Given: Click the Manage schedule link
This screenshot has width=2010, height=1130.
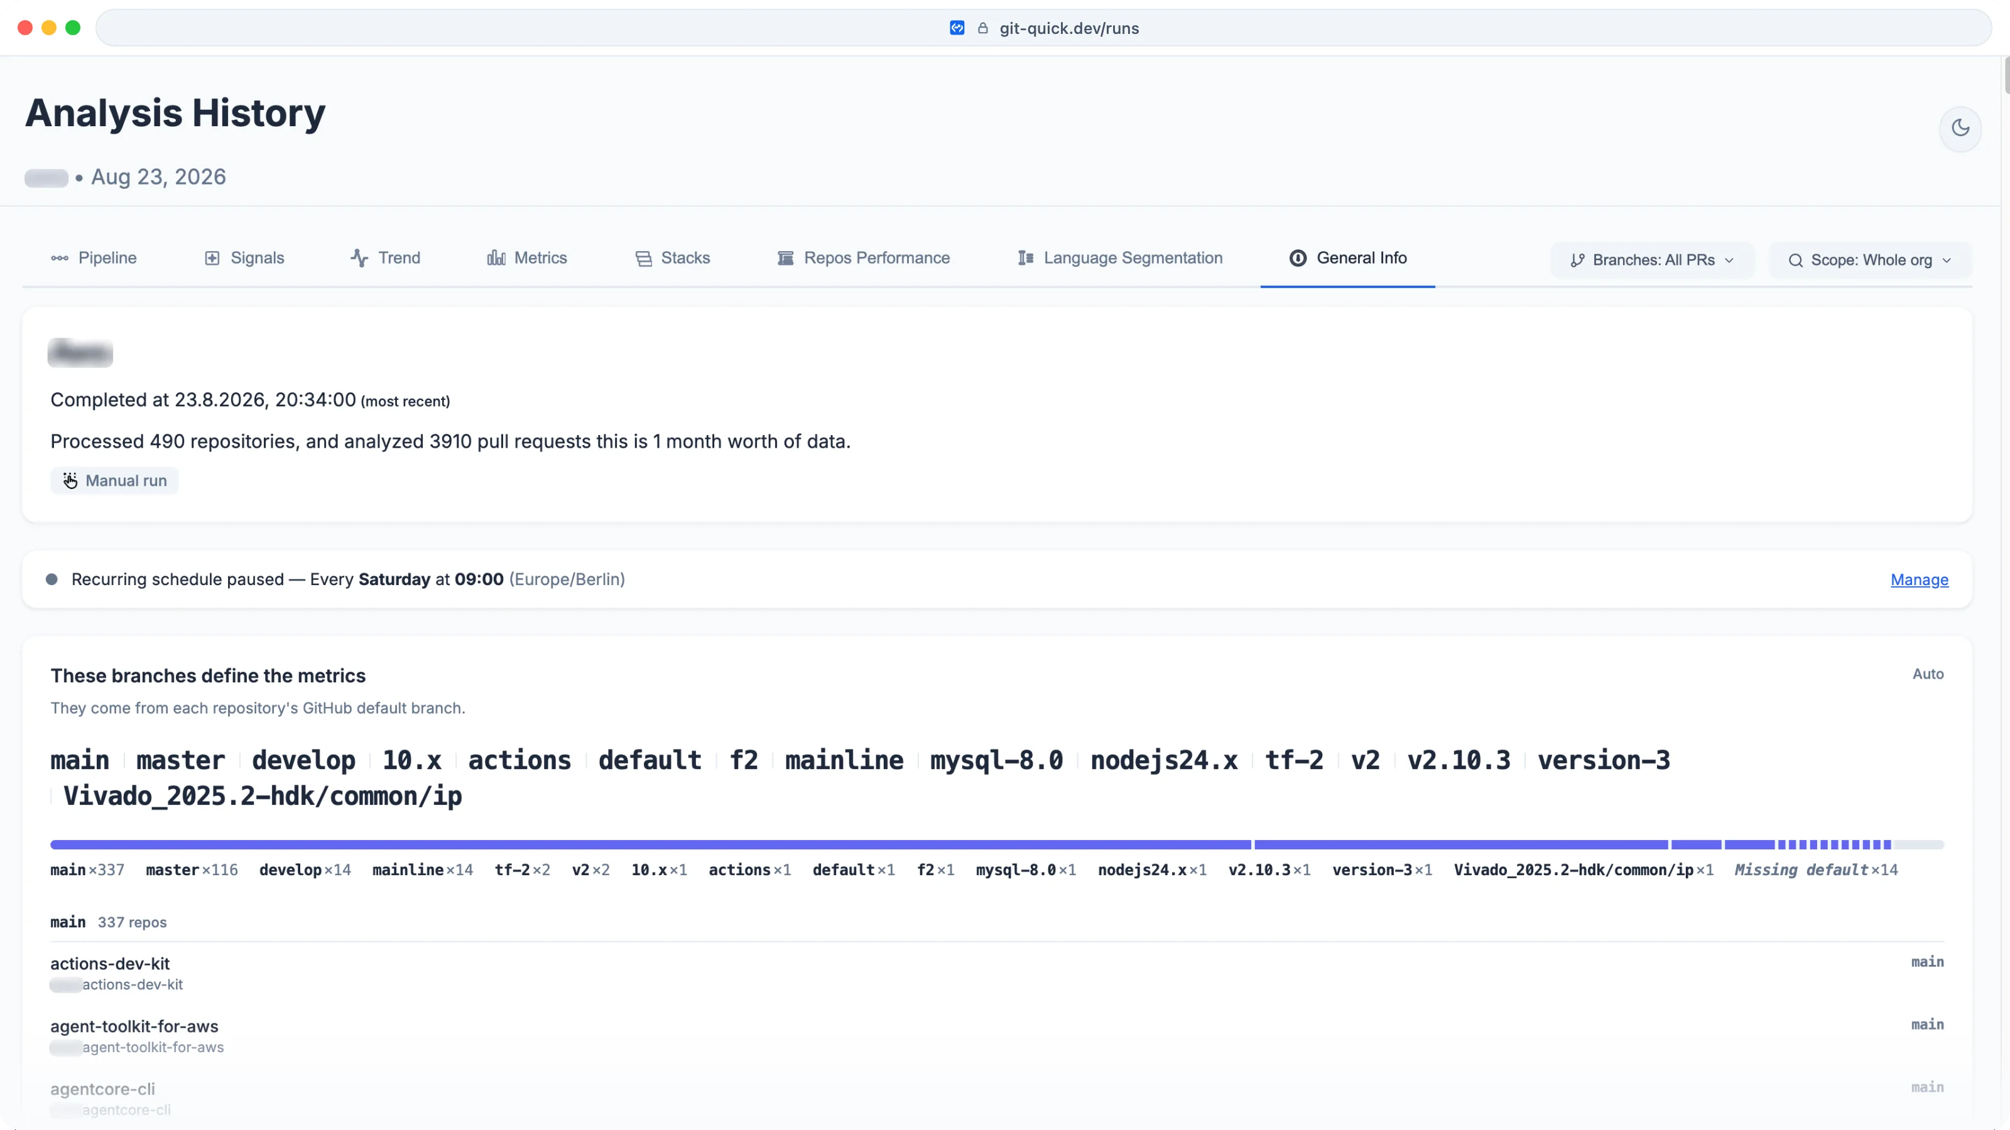Looking at the screenshot, I should point(1920,579).
